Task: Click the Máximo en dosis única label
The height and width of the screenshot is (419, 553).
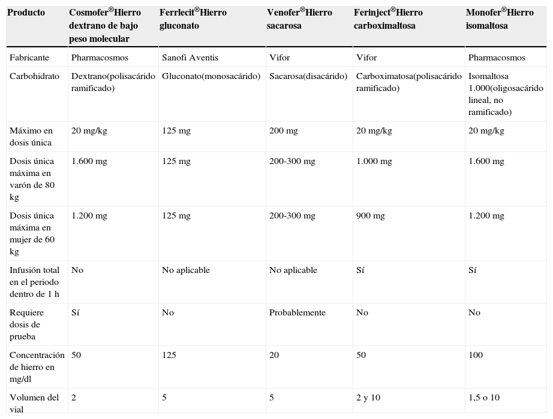Action: pos(31,136)
